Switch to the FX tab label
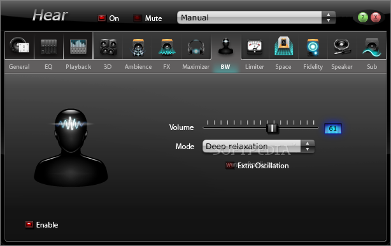This screenshot has height=246, width=391. click(167, 67)
